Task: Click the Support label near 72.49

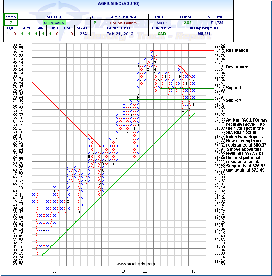Action: tap(233, 100)
